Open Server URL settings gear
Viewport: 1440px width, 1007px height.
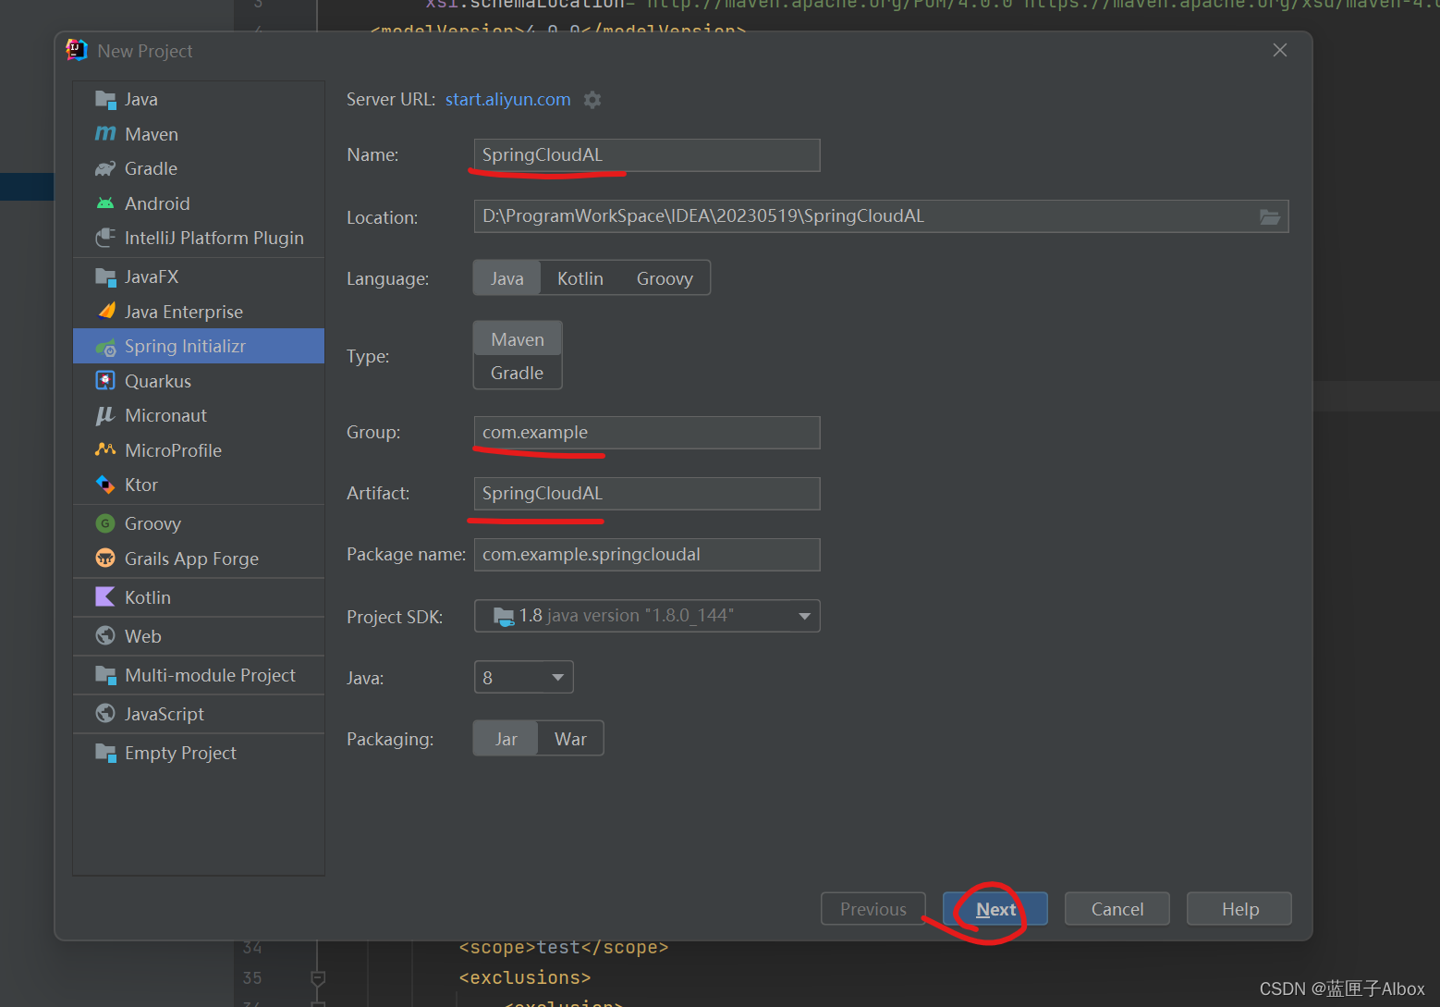click(x=592, y=100)
